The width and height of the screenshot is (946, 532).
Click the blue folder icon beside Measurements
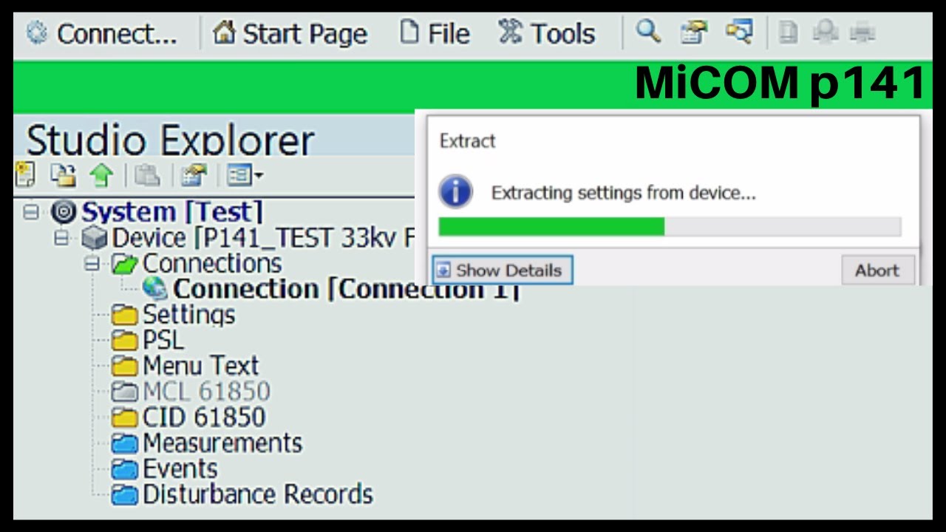(125, 443)
